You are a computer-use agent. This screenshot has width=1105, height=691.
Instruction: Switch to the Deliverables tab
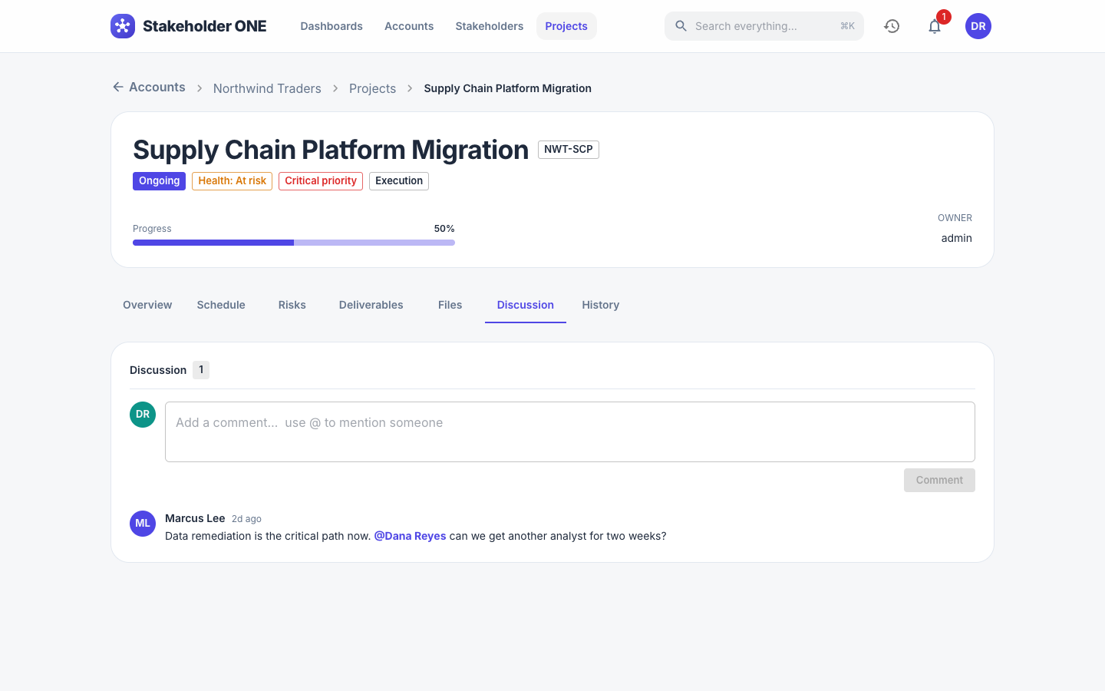click(x=371, y=305)
